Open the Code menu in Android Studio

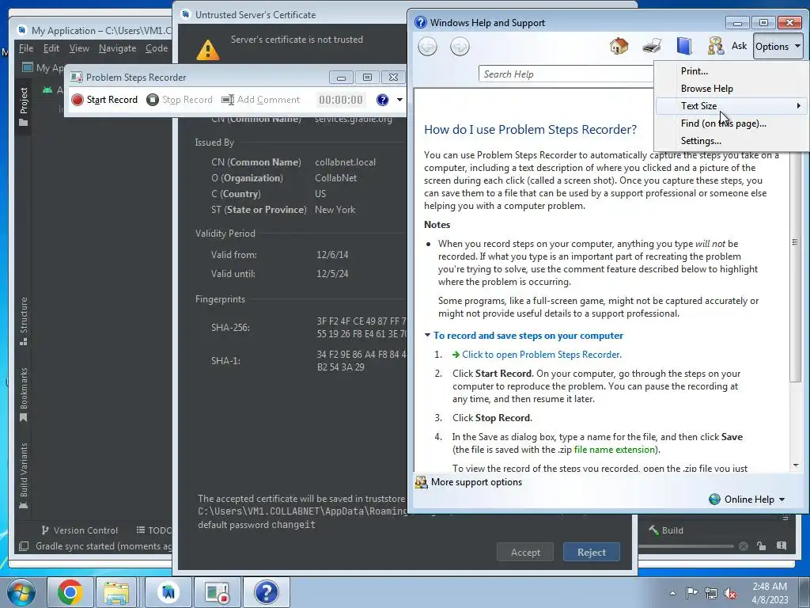coord(157,48)
